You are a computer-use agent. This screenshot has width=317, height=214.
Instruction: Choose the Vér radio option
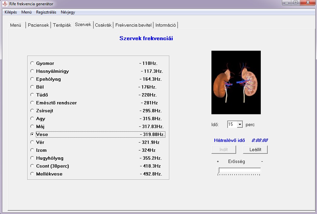(x=32, y=142)
